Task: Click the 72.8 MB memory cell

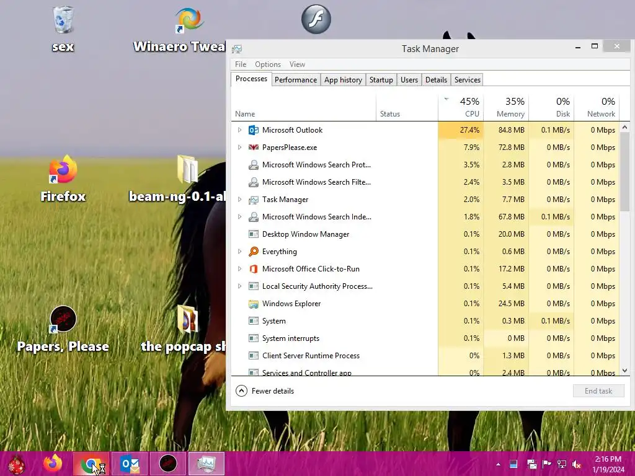Action: pyautogui.click(x=506, y=148)
